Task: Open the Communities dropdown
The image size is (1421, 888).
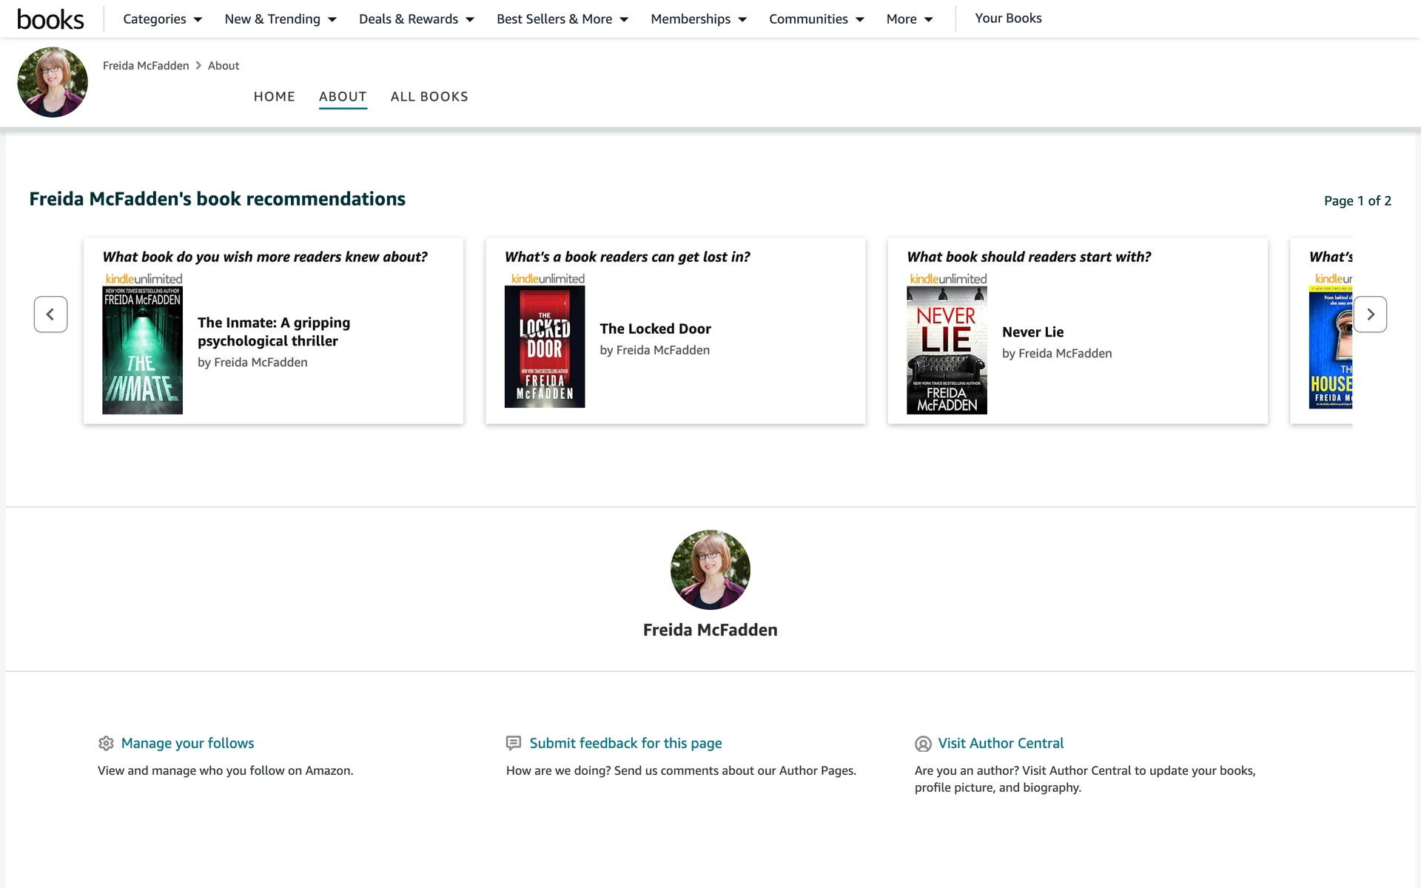Action: (x=816, y=19)
